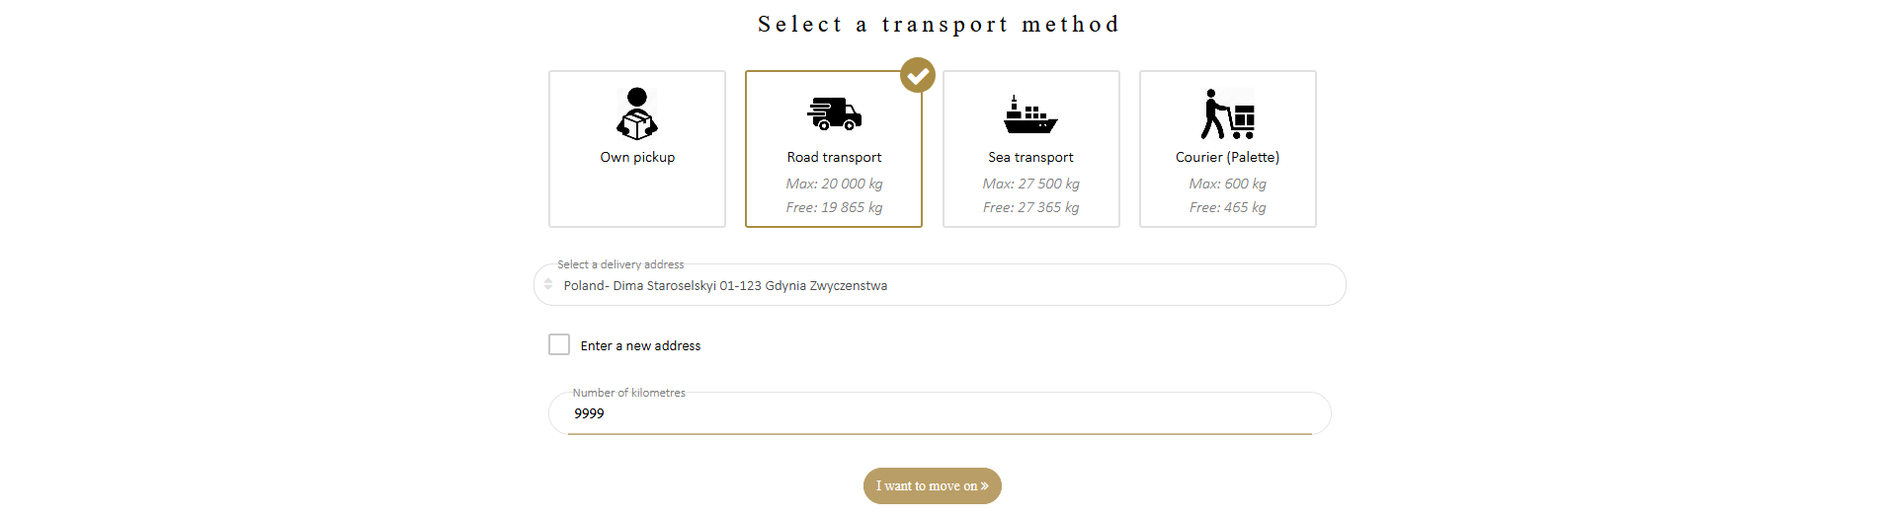Image resolution: width=1889 pixels, height=518 pixels.
Task: Click the Max: 27 500 kg text
Action: coord(1030,184)
